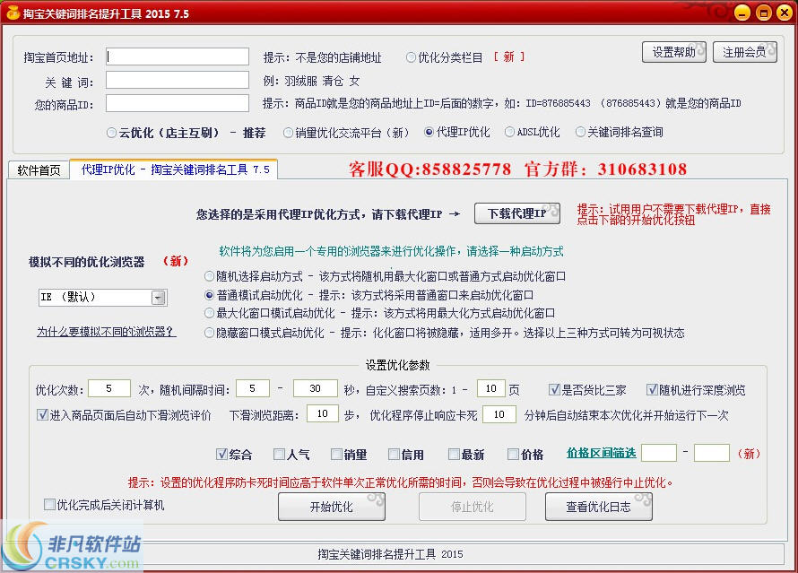Image resolution: width=798 pixels, height=573 pixels.
Task: Click the maximum random interval field
Action: [315, 389]
